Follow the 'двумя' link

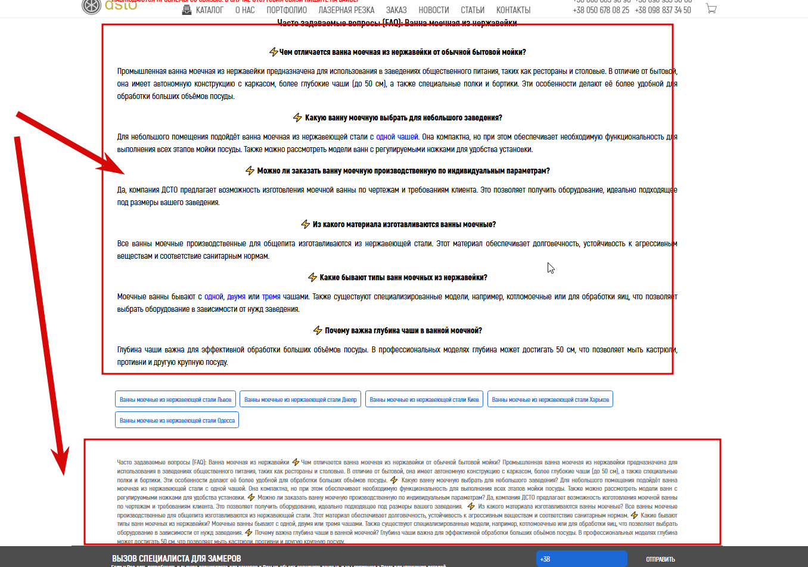pyautogui.click(x=236, y=296)
